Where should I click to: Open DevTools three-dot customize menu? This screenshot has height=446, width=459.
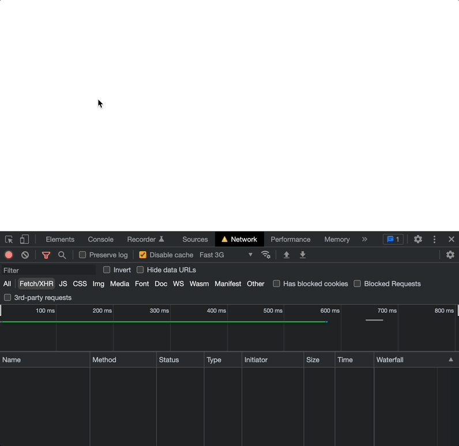tap(435, 239)
